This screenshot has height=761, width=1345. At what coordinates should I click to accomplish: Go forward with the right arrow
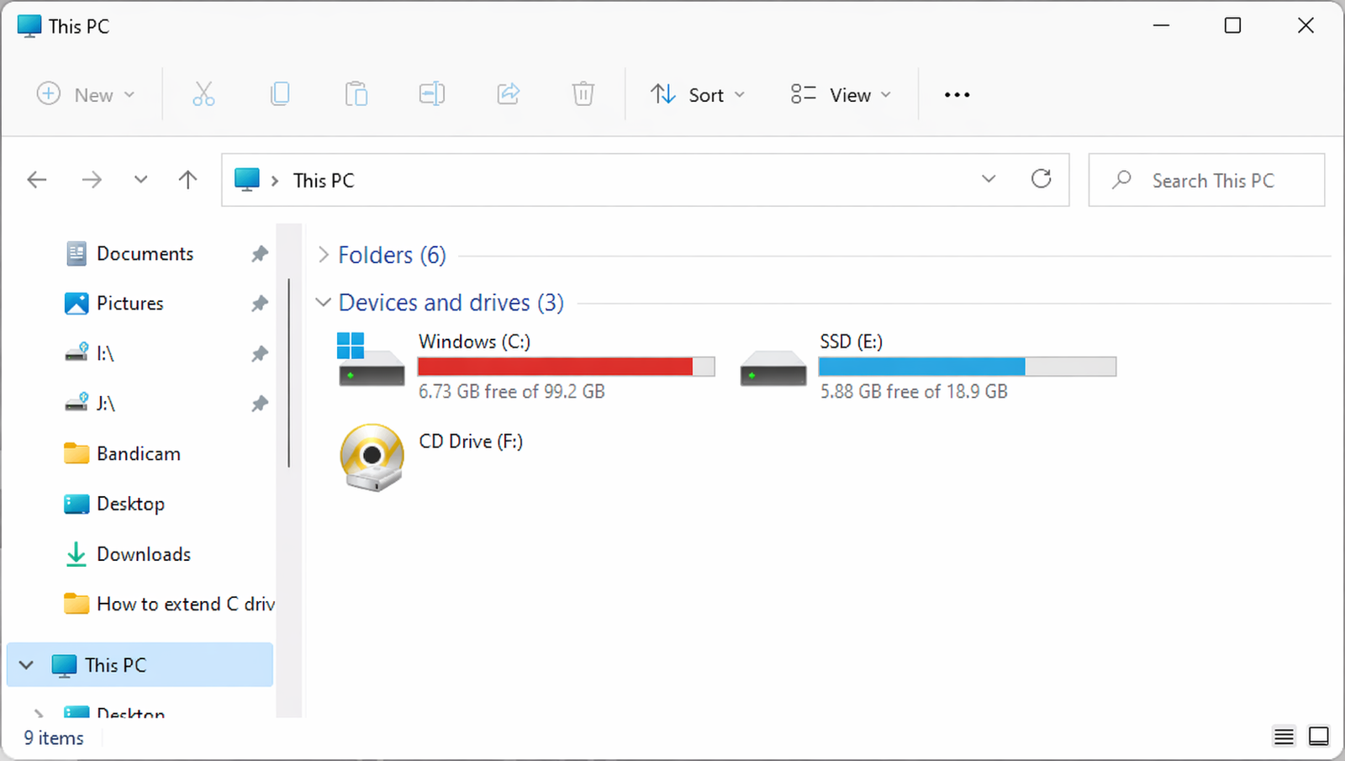point(92,179)
